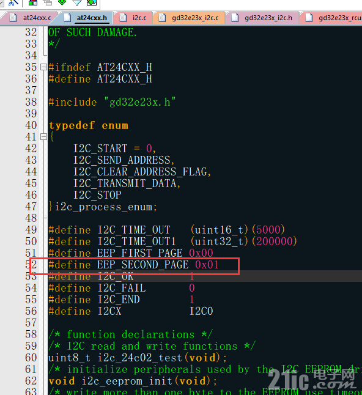Launch Pack Installer icon in toolbar
This screenshot has height=395, width=362.
pyautogui.click(x=92, y=2)
